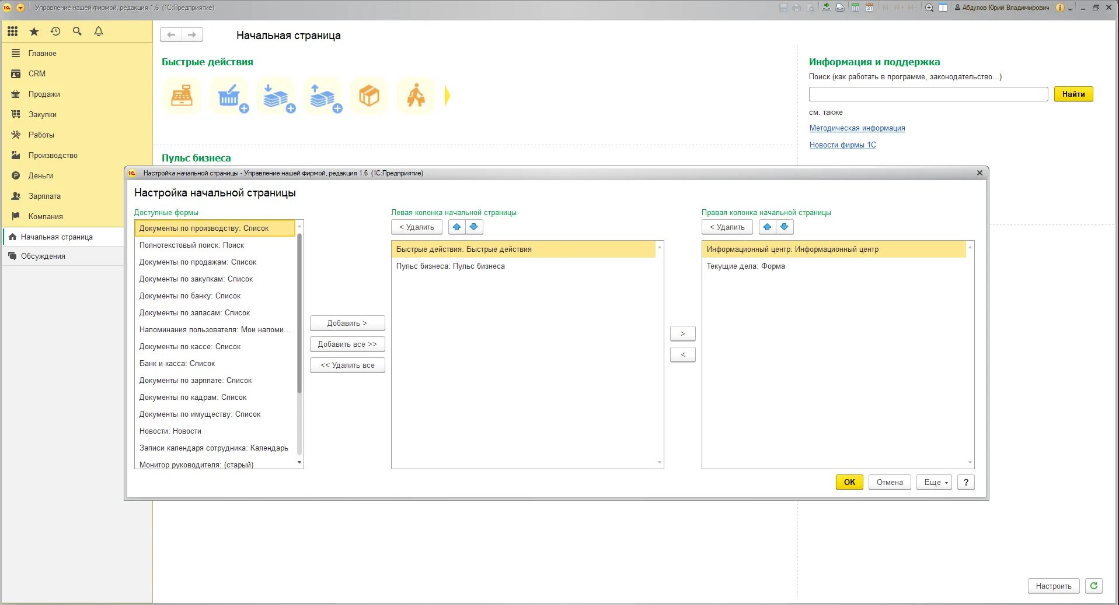Select 'Банк и касса: Список' row
The image size is (1119, 605).
215,364
